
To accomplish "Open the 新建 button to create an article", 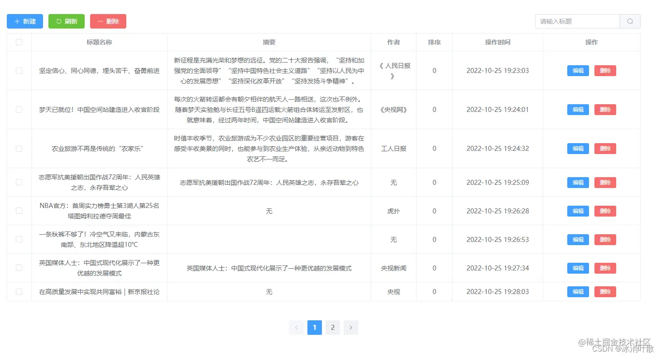I will [x=24, y=21].
